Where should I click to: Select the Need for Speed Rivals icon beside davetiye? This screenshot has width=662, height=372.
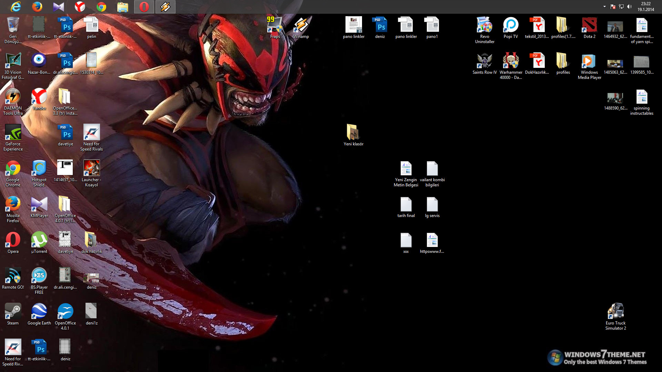click(91, 138)
